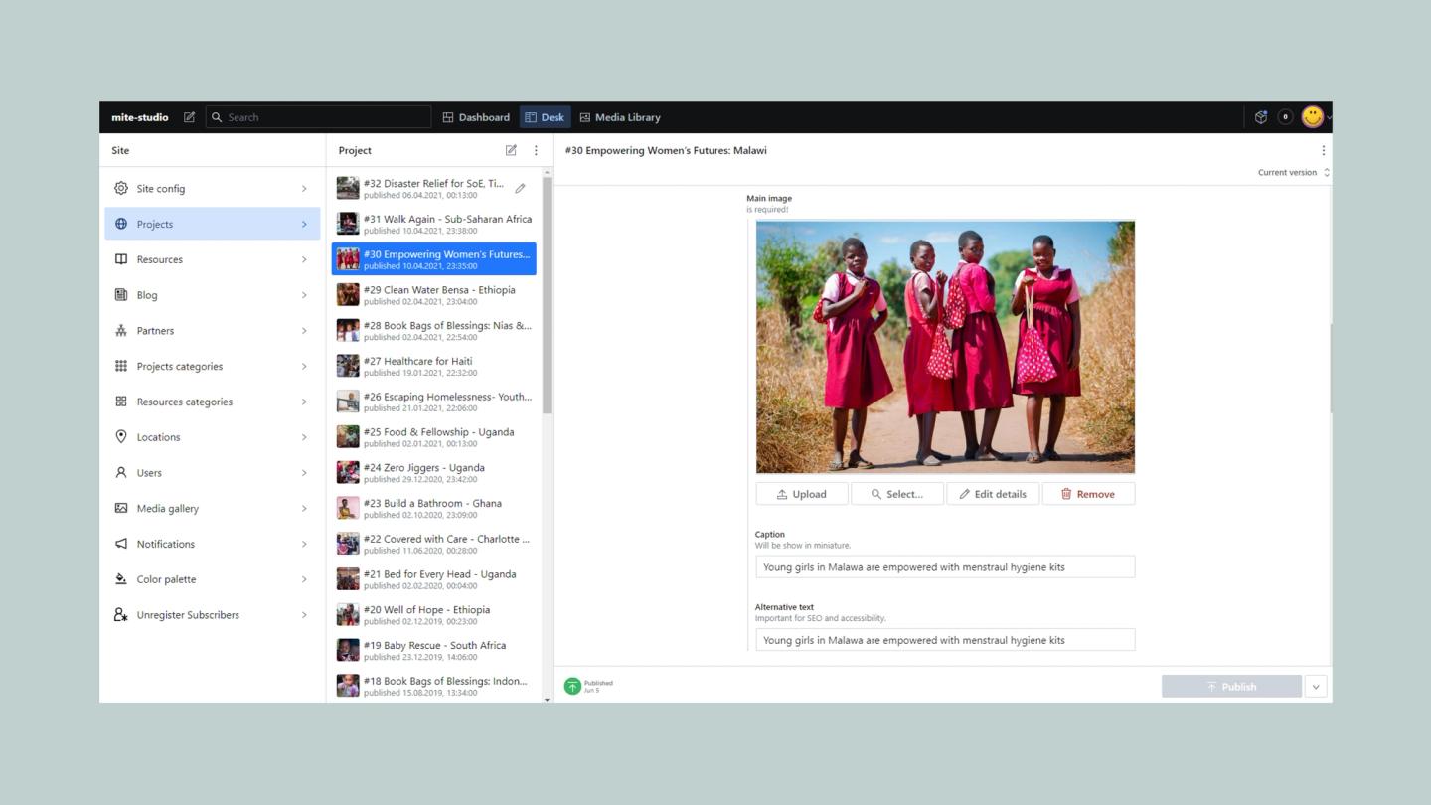
Task: Open the releases package icon in top bar
Action: 1260,116
